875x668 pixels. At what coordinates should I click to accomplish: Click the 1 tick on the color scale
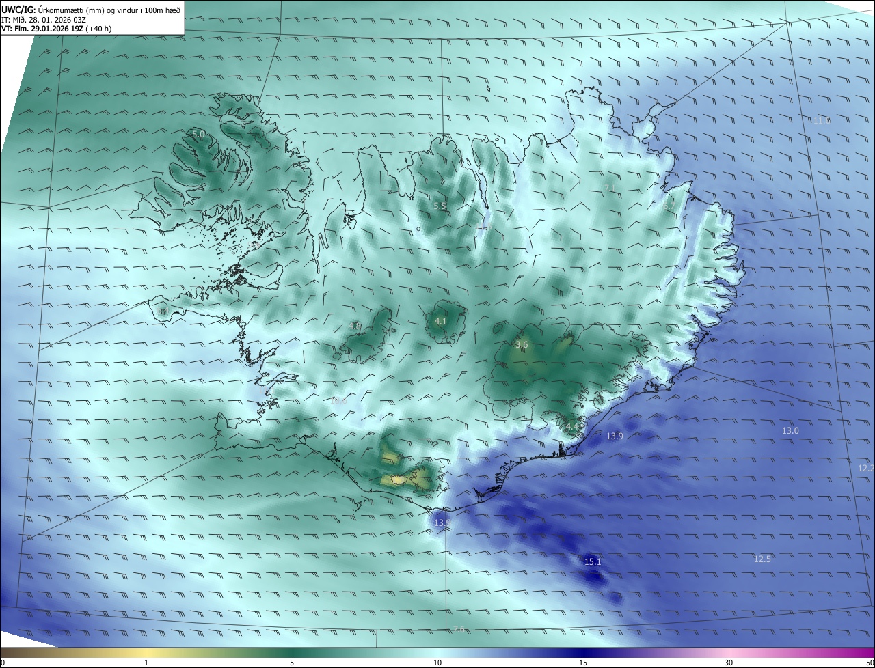[146, 663]
